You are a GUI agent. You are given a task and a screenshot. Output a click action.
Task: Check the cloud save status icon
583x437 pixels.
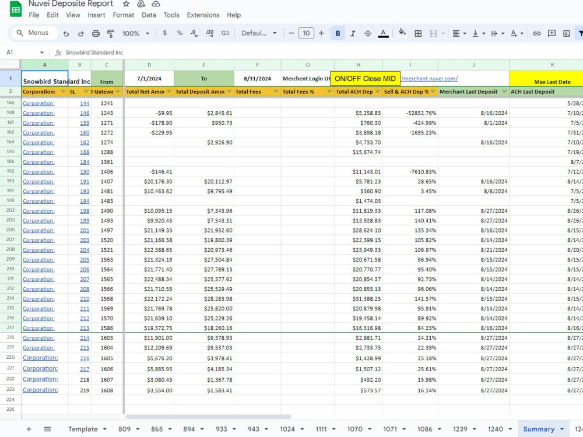point(156,3)
